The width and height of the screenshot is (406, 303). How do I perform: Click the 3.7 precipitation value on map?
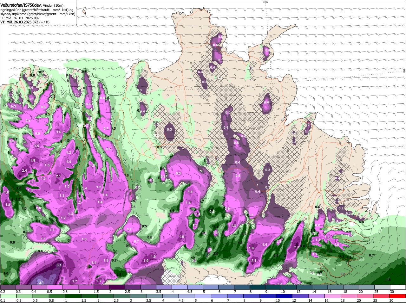pyautogui.click(x=41, y=282)
